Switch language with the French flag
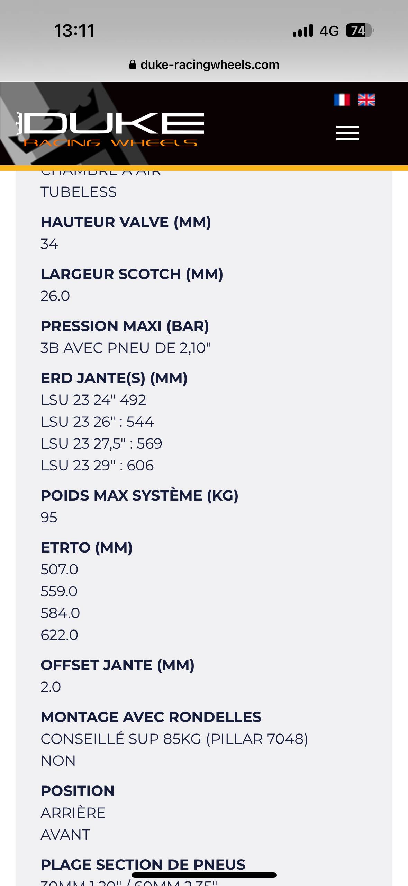The width and height of the screenshot is (408, 886). point(342,100)
